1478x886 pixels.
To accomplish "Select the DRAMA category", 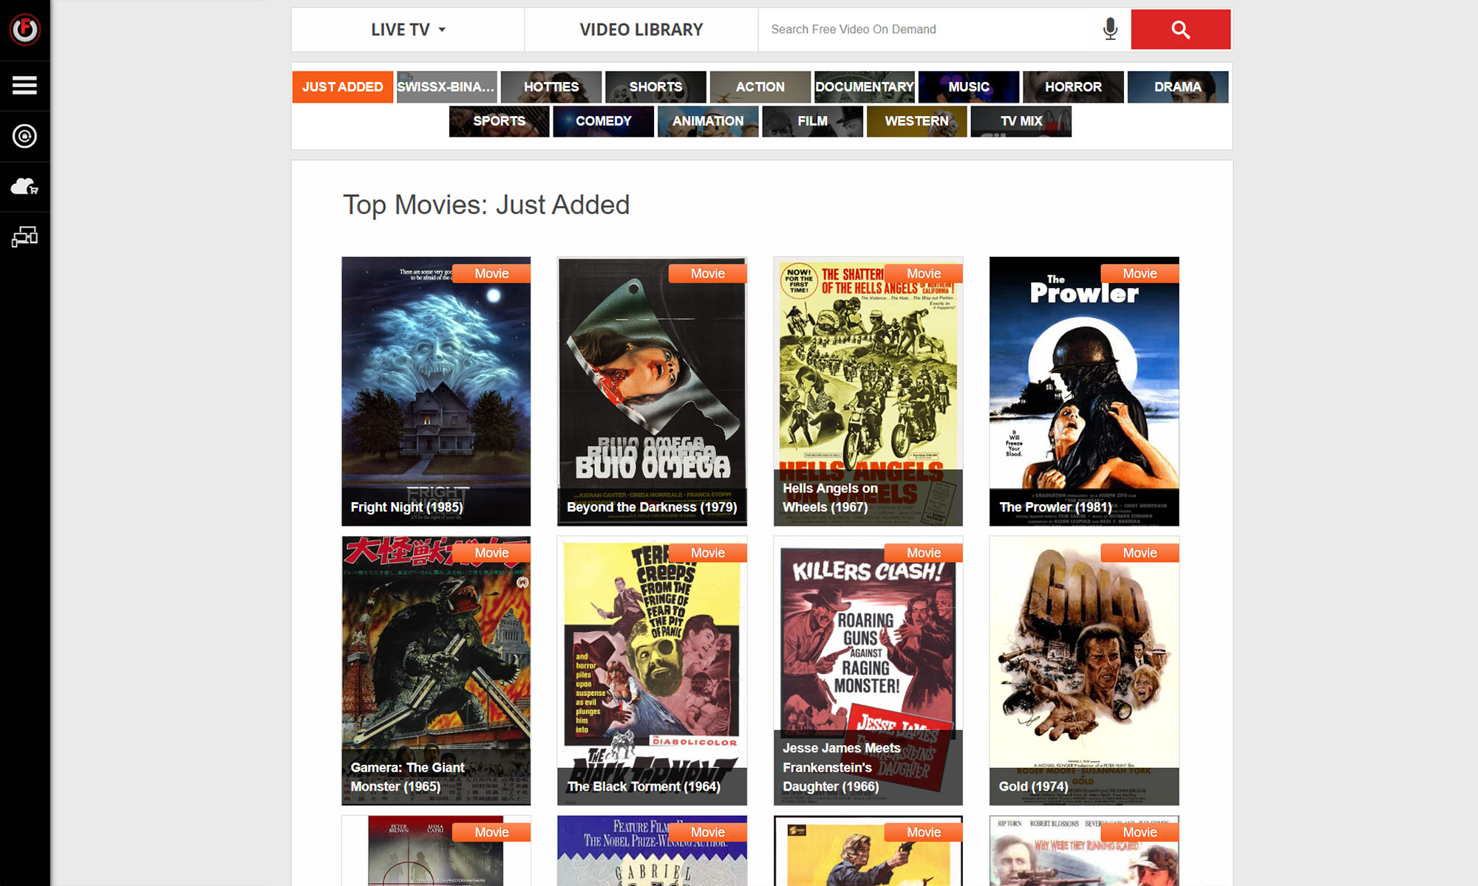I will [x=1178, y=87].
